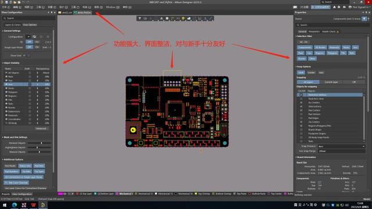Screen dimensions: 372x209
Task: Click the Axis Snap Range input field
Action: (341, 151)
